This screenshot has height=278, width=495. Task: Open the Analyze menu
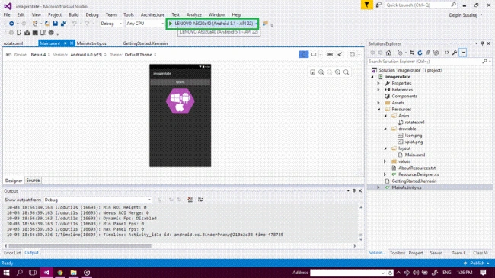tap(194, 14)
